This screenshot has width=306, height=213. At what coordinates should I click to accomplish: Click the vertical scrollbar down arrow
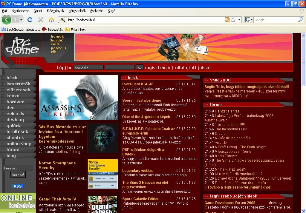(x=304, y=211)
